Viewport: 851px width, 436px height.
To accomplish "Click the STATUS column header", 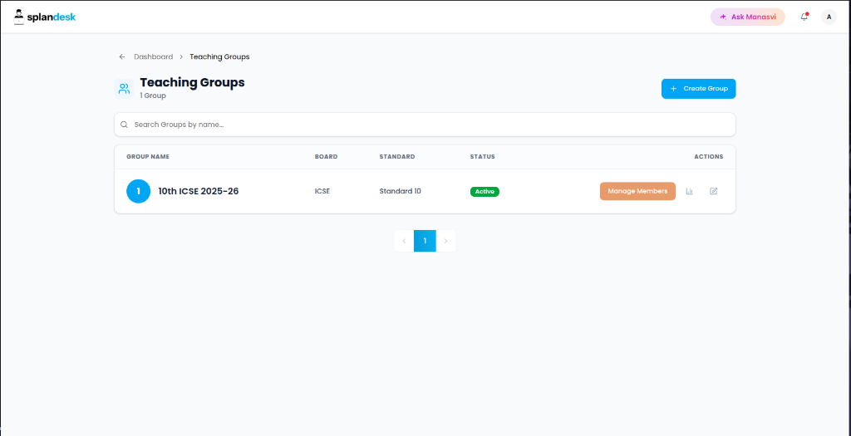I will coord(483,157).
